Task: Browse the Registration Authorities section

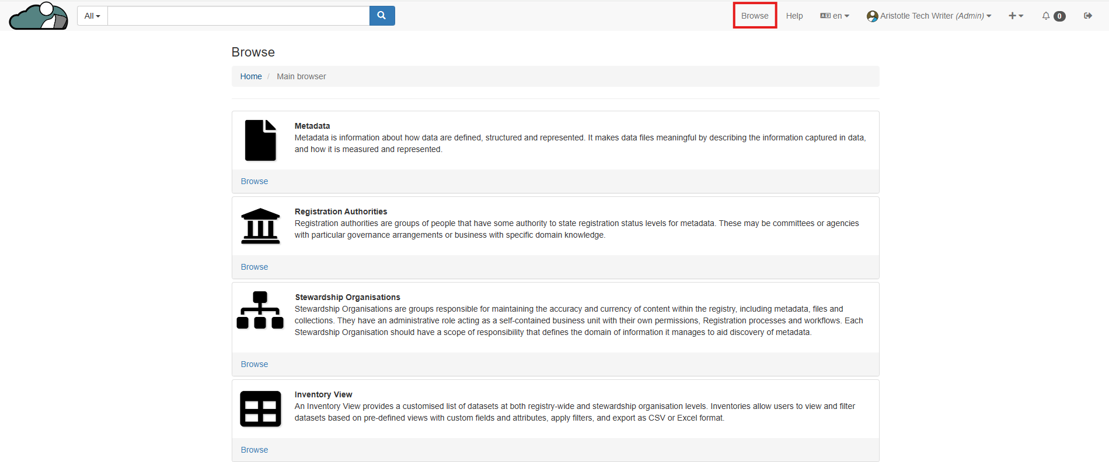Action: click(254, 267)
